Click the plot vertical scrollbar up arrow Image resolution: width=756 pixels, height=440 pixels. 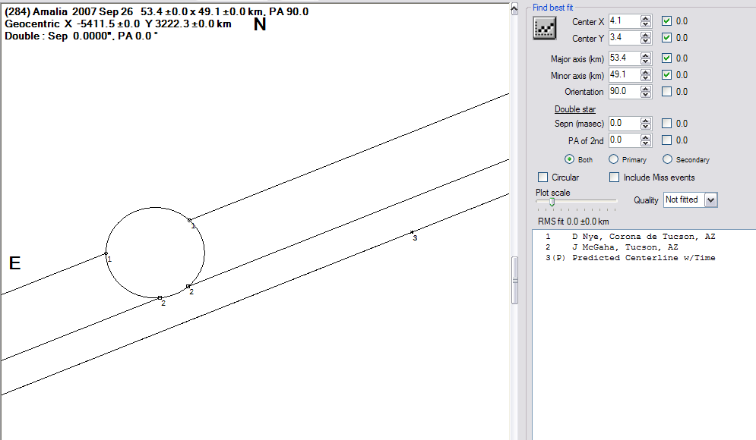(514, 8)
